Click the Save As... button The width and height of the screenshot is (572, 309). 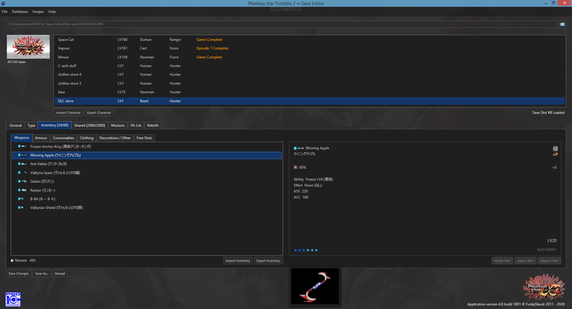[42, 274]
